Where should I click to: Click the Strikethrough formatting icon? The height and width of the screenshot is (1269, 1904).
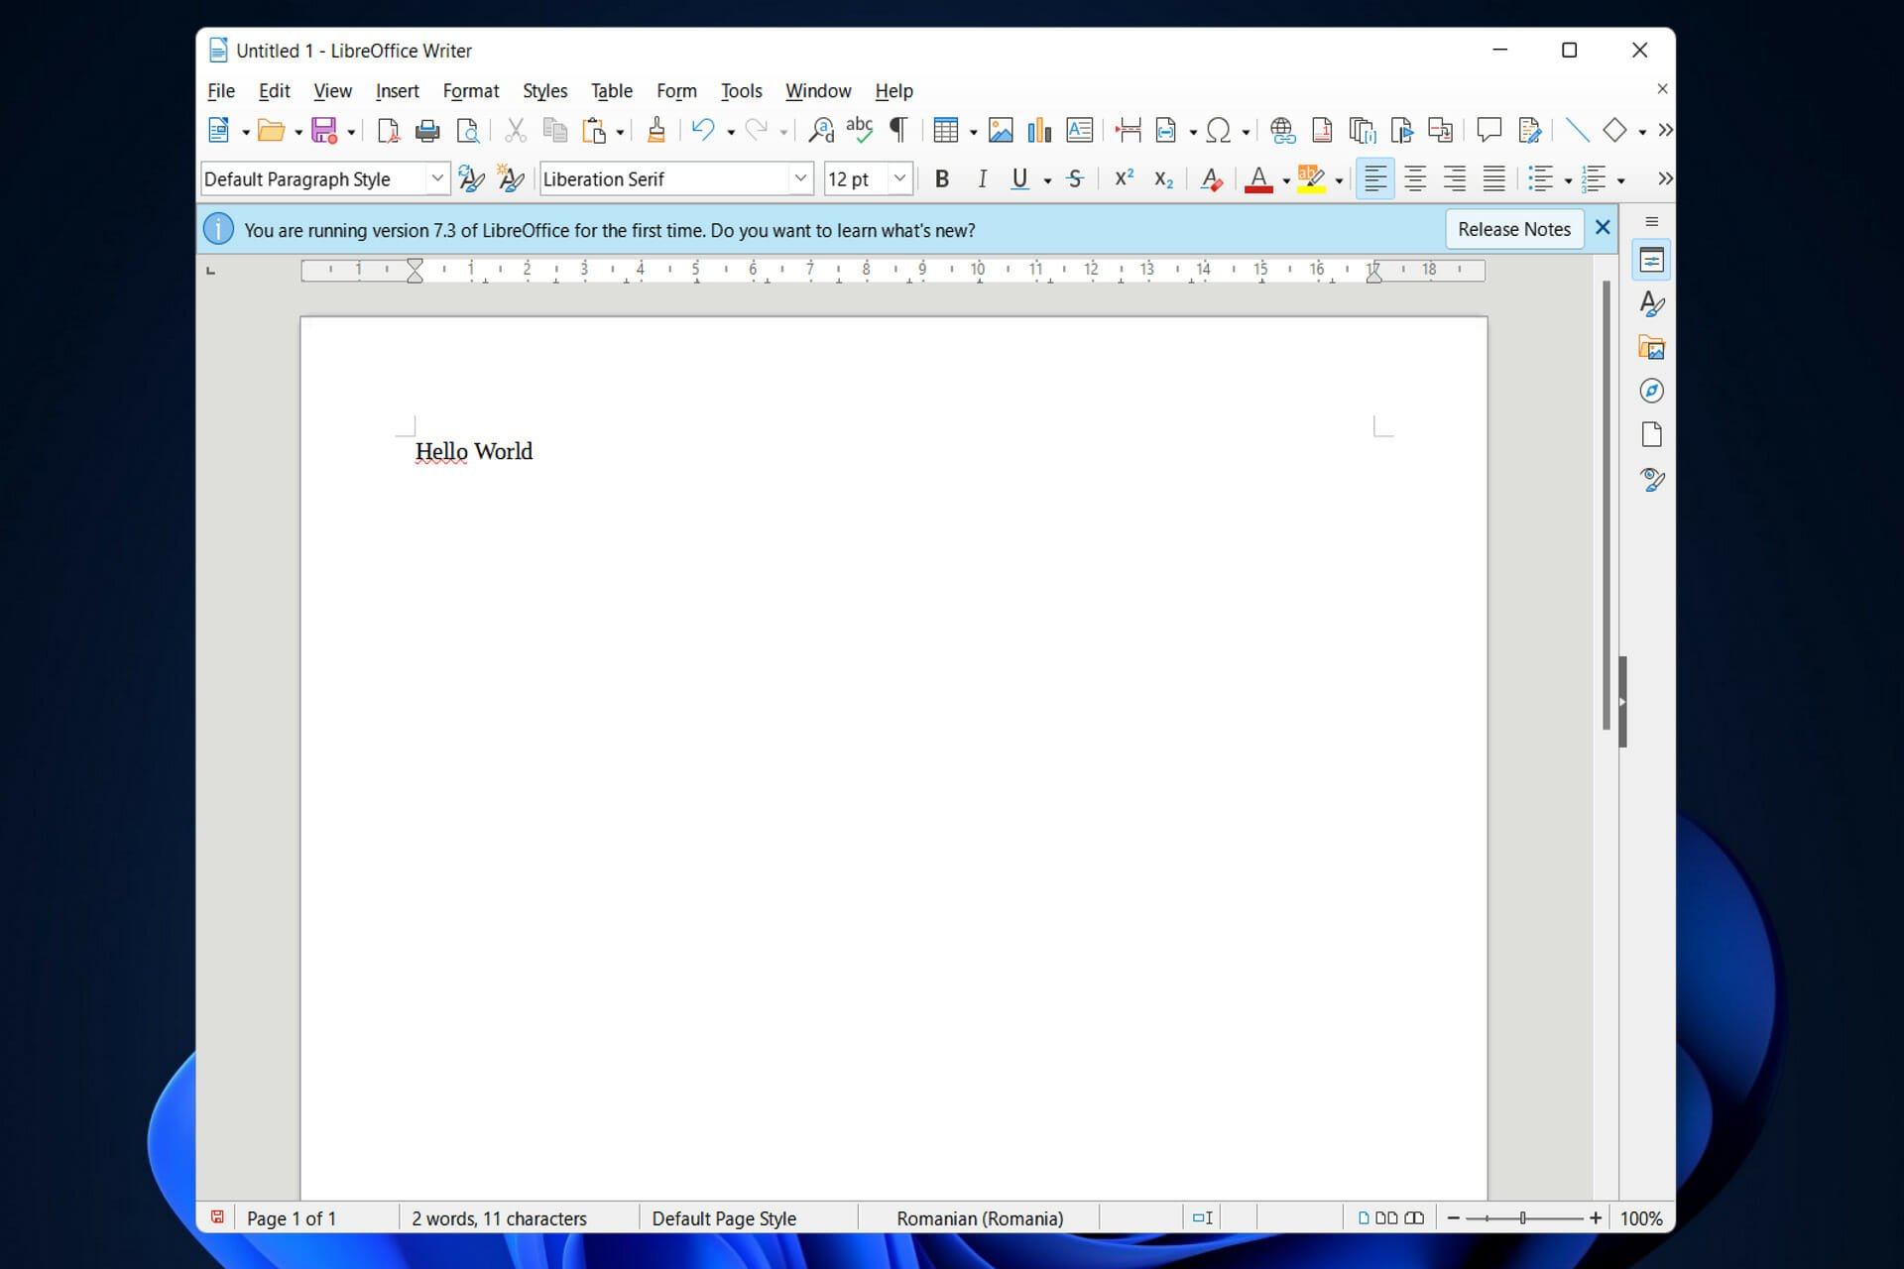tap(1075, 178)
